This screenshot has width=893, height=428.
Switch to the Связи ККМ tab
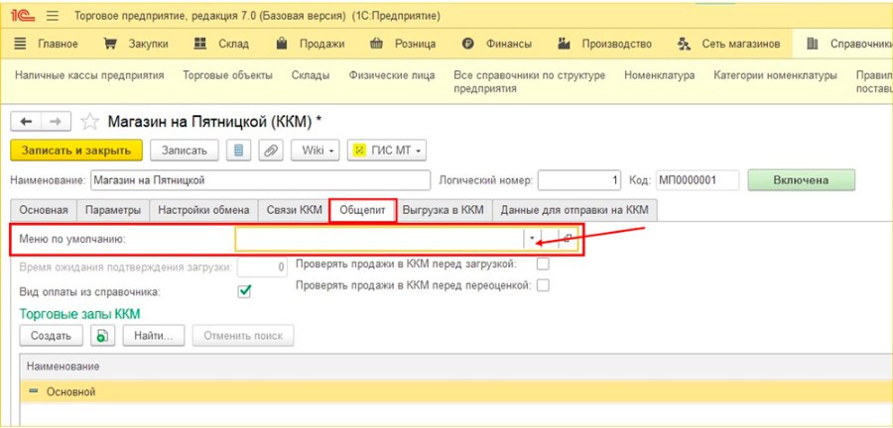(295, 210)
